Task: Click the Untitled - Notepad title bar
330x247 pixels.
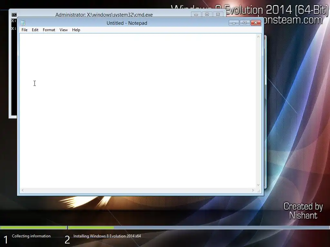Action: point(127,23)
